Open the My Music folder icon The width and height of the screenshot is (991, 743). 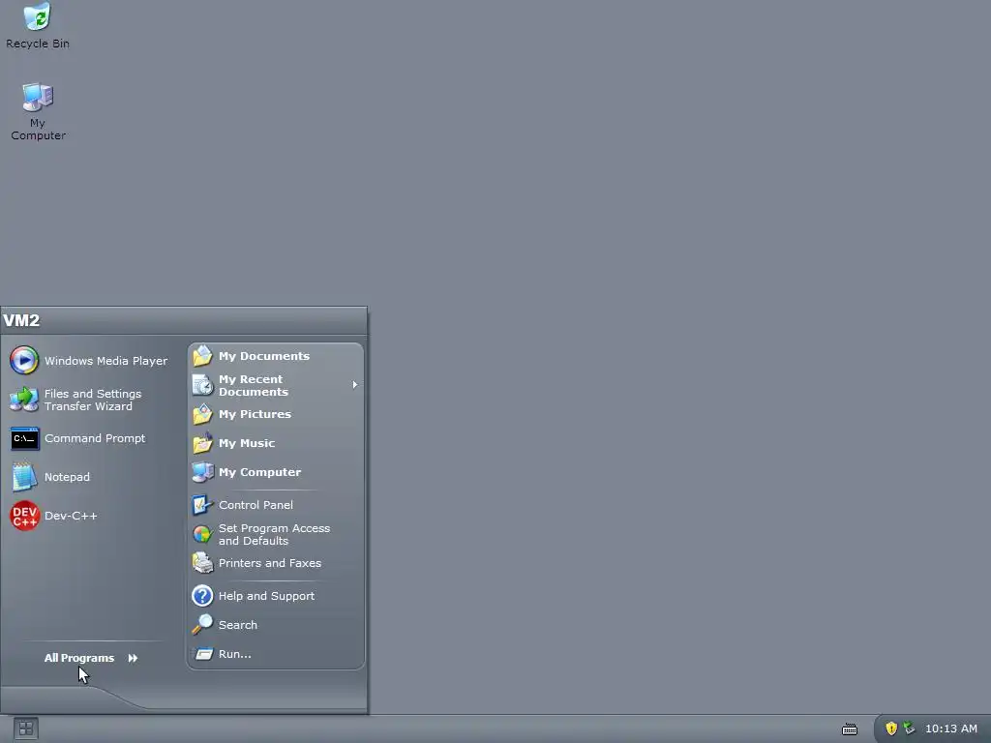202,443
